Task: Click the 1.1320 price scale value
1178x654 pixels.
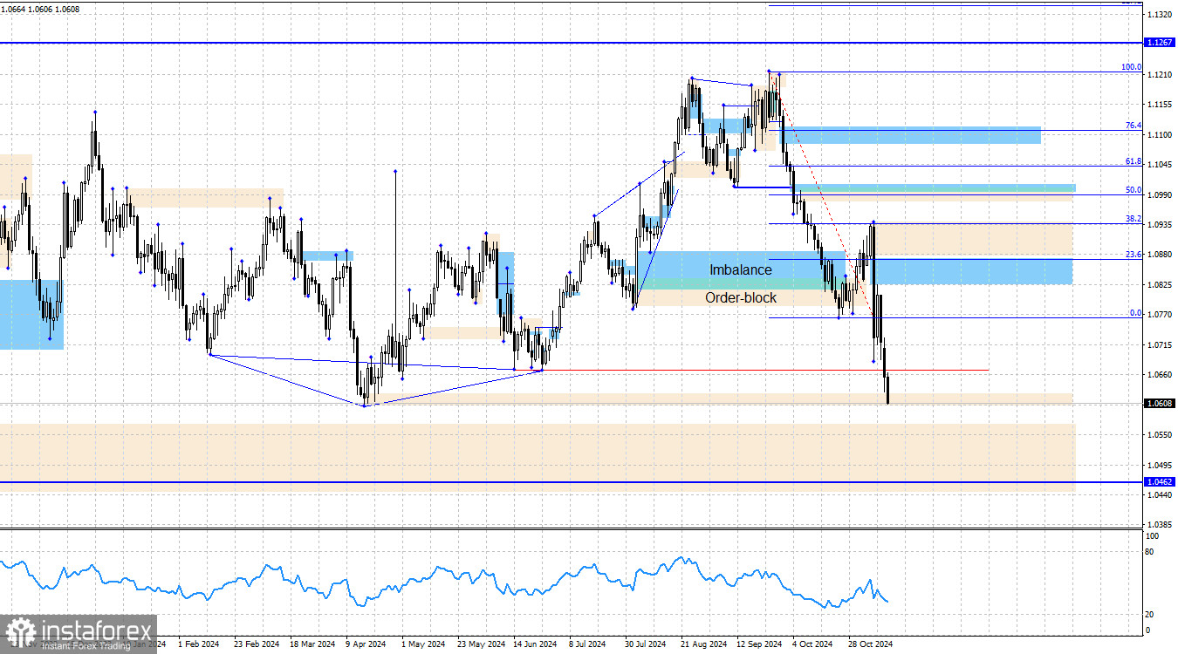Action: pyautogui.click(x=1161, y=16)
